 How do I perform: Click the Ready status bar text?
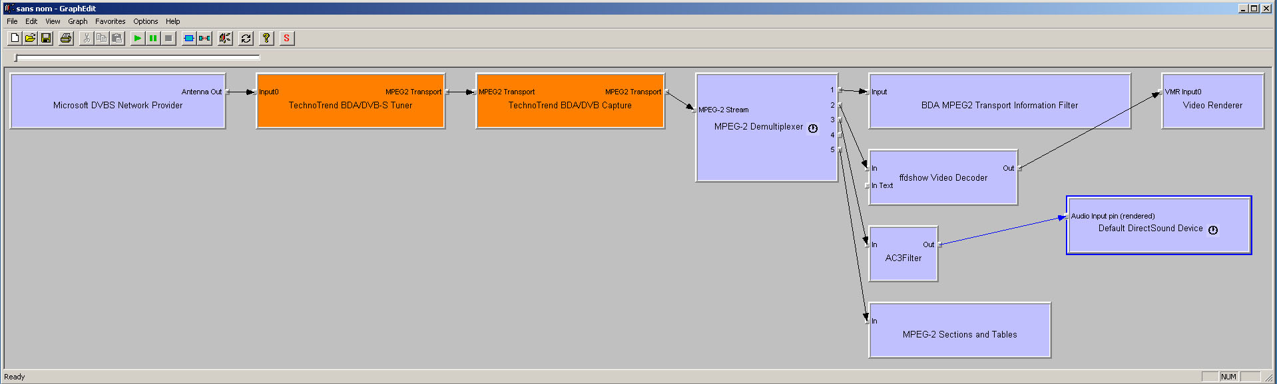(15, 377)
